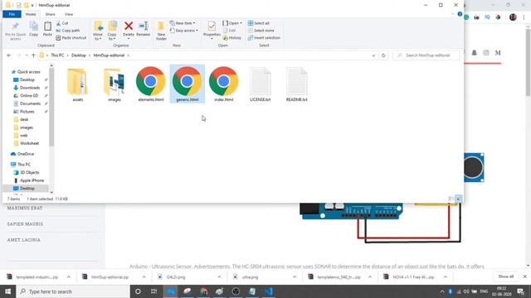Select This PC in navigation pane
The image size is (531, 298).
(24, 165)
